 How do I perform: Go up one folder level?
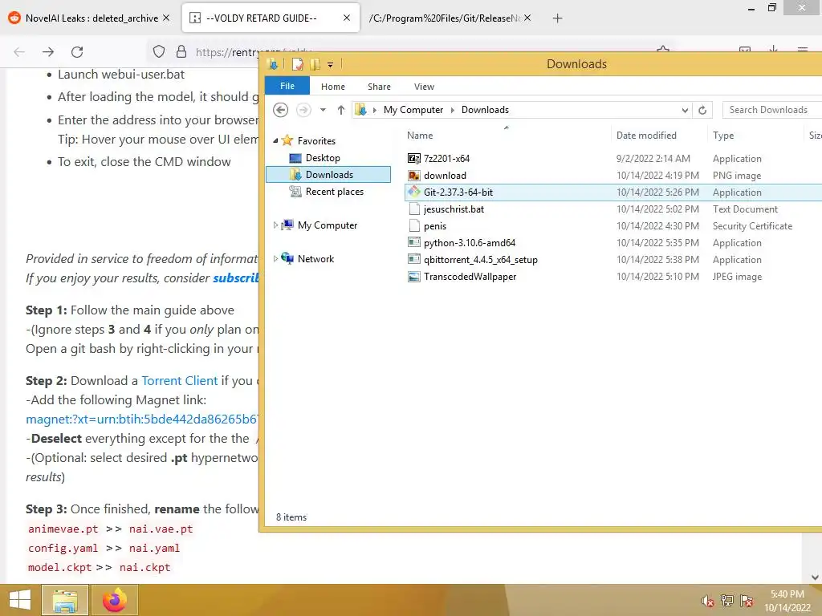click(x=341, y=110)
